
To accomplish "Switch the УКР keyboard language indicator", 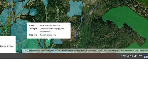I will (x=140, y=56).
